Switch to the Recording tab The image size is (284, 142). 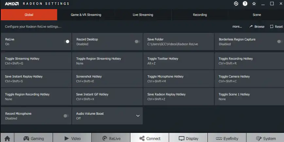click(200, 15)
